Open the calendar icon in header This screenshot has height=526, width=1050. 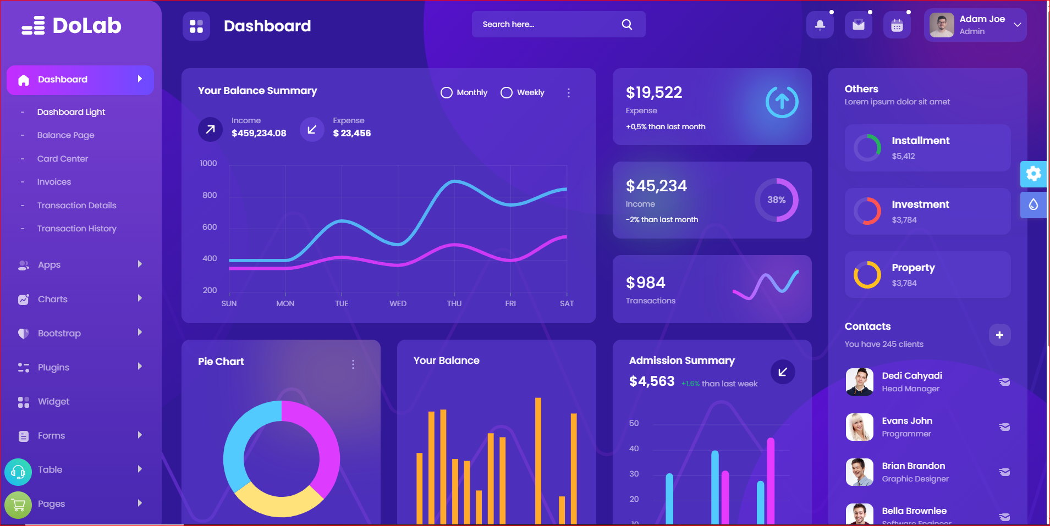(897, 25)
